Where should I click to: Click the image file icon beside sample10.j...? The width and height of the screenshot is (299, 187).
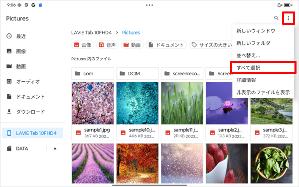tap(123, 133)
